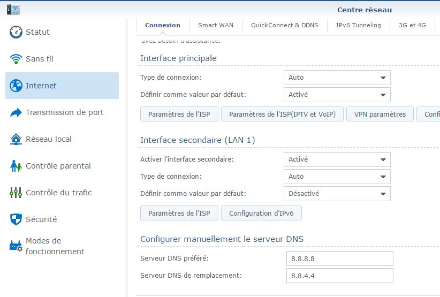440x297 pixels.
Task: Click the Contrôle parental family icon
Action: coord(16,166)
